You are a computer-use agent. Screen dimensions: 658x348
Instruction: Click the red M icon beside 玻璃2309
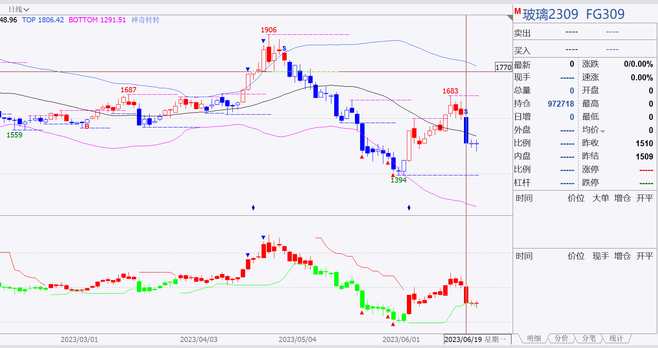517,12
